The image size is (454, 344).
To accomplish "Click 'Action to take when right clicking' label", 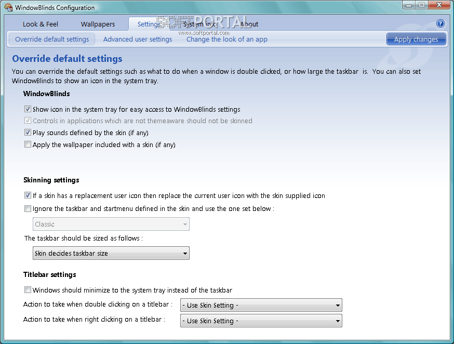I will [94, 320].
